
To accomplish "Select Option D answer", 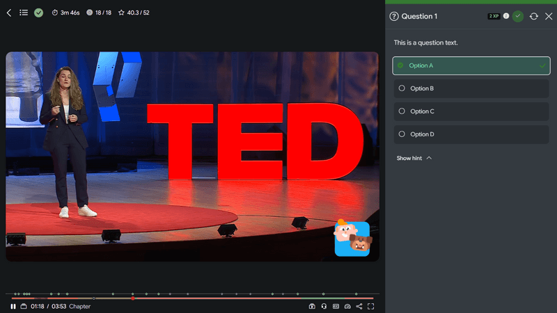I will point(471,134).
